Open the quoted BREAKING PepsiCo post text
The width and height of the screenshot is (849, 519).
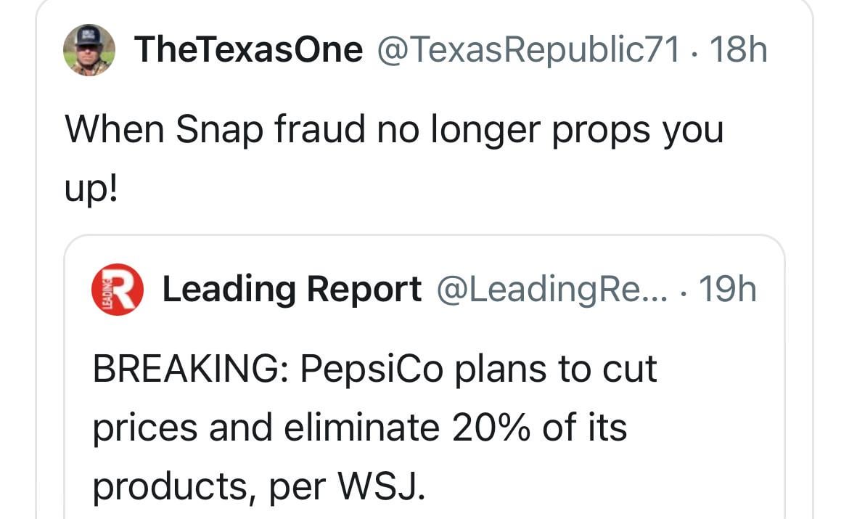374,428
